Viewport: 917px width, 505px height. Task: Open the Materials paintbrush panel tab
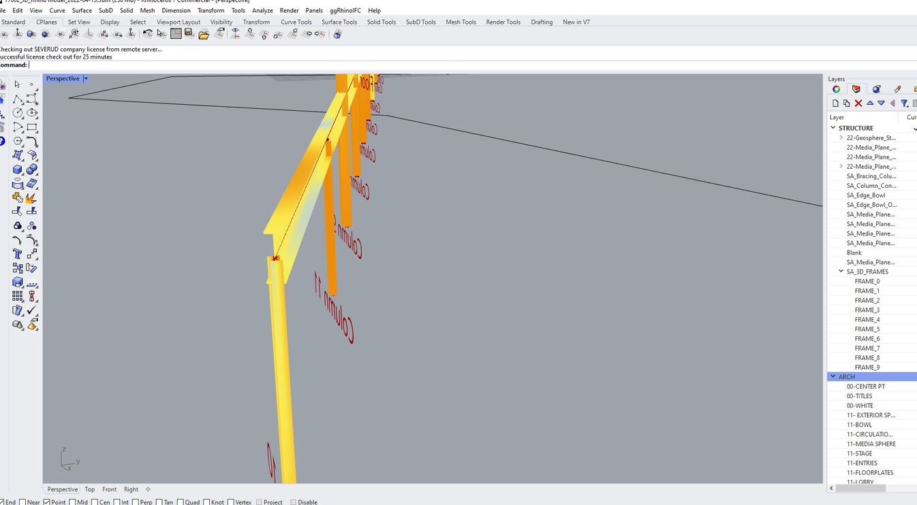pos(897,89)
